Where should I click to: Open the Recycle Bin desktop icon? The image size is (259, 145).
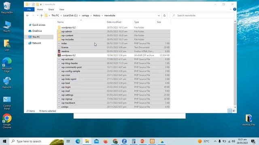tap(7, 8)
